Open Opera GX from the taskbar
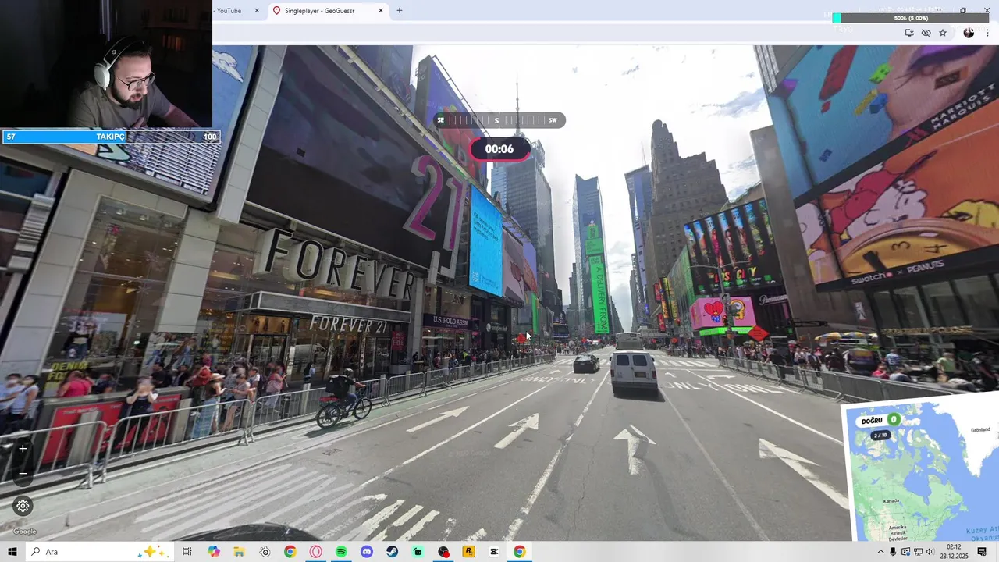 pos(316,552)
